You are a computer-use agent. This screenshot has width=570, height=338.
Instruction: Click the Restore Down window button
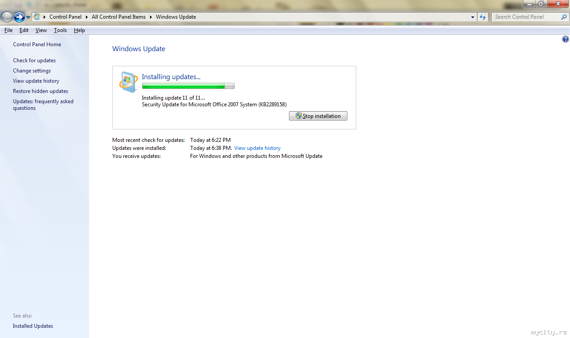click(541, 4)
